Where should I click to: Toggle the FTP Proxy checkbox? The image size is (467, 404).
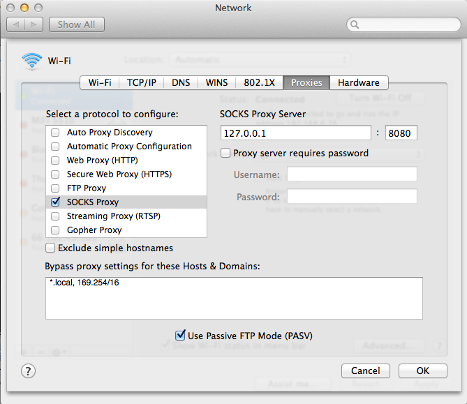[x=55, y=188]
